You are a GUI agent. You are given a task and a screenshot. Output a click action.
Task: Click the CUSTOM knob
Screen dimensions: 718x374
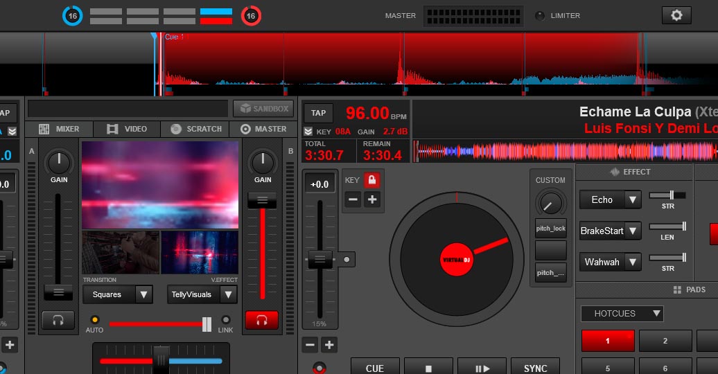[x=550, y=203]
